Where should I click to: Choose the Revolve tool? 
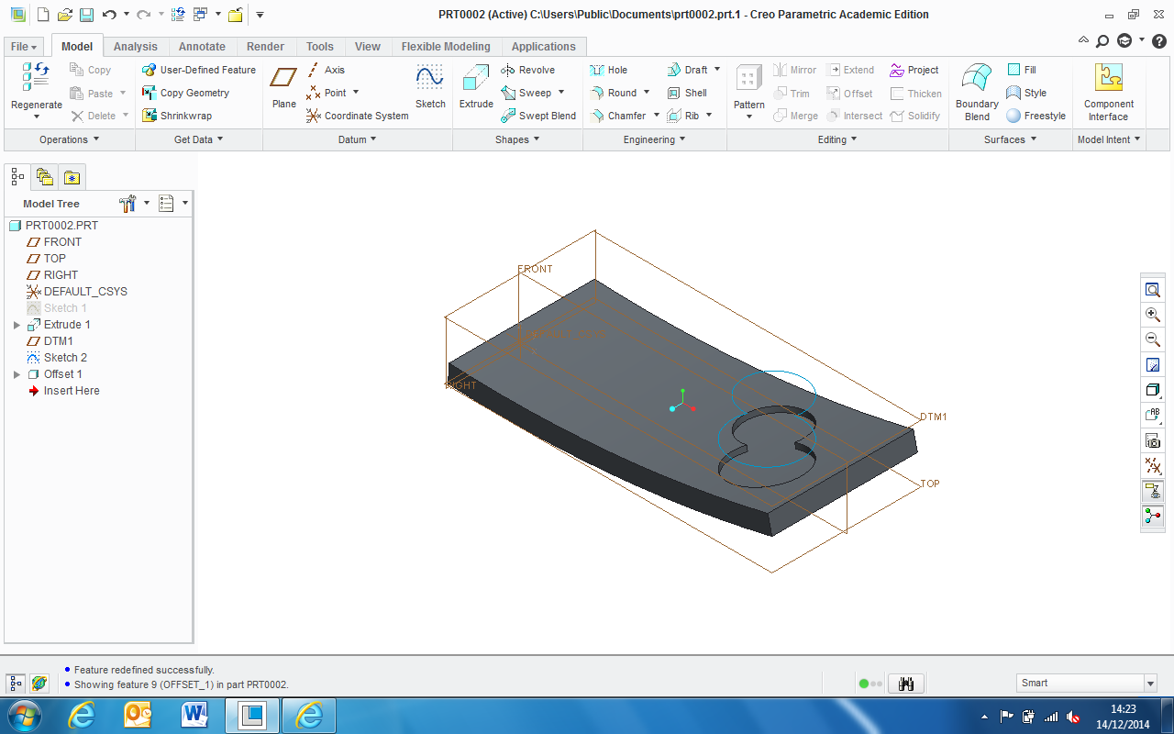[527, 70]
